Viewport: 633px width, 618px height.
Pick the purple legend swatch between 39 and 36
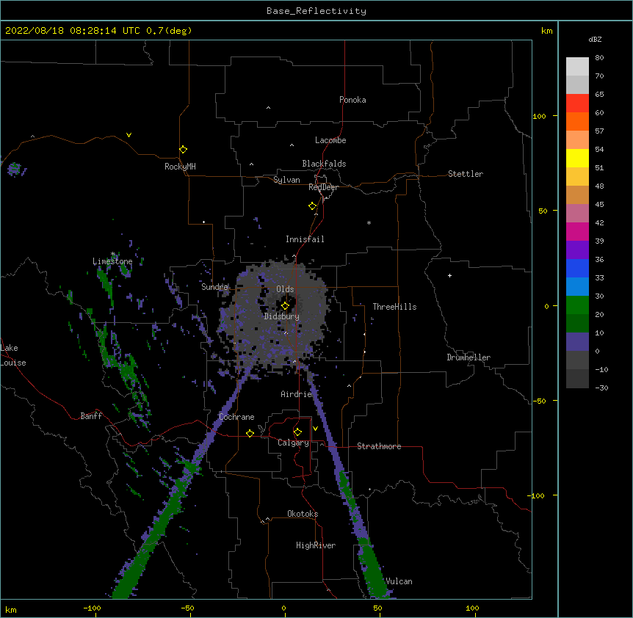[x=577, y=250]
